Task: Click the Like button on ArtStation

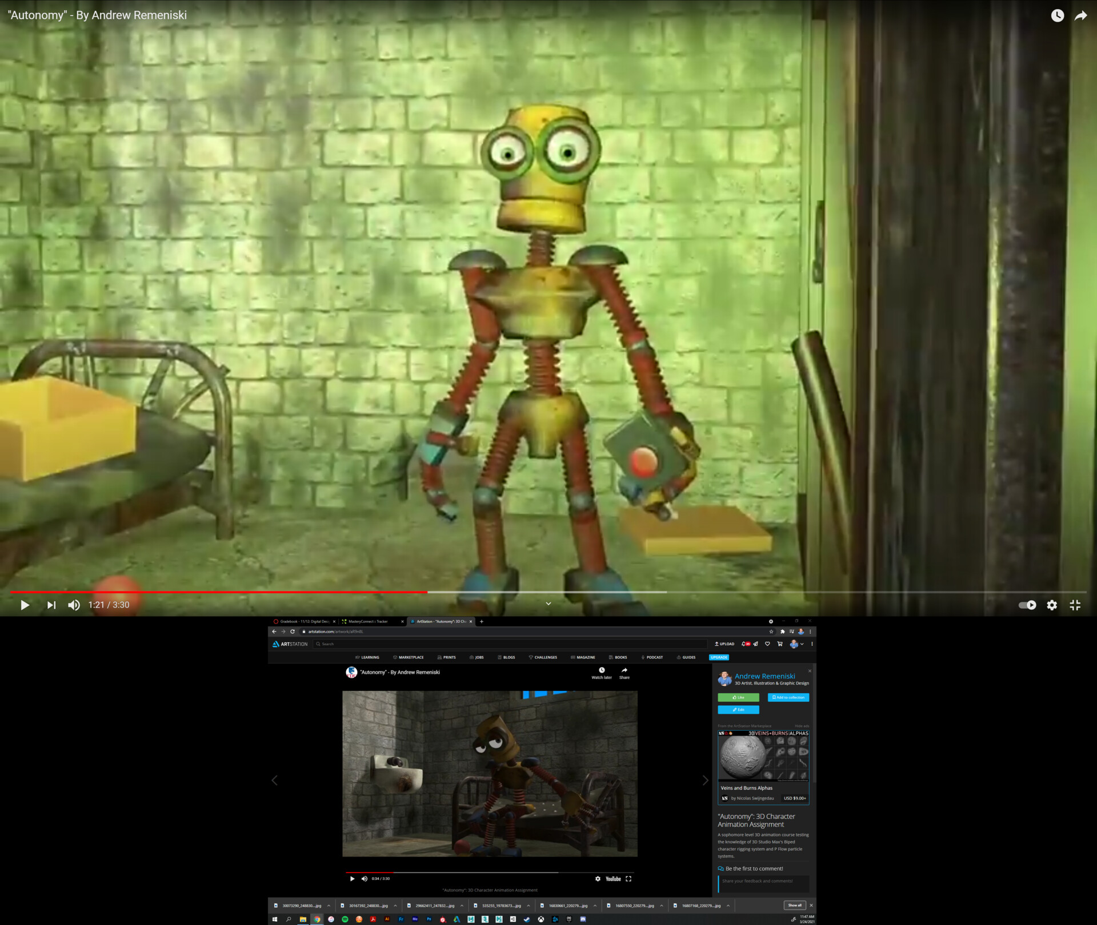Action: [x=738, y=697]
